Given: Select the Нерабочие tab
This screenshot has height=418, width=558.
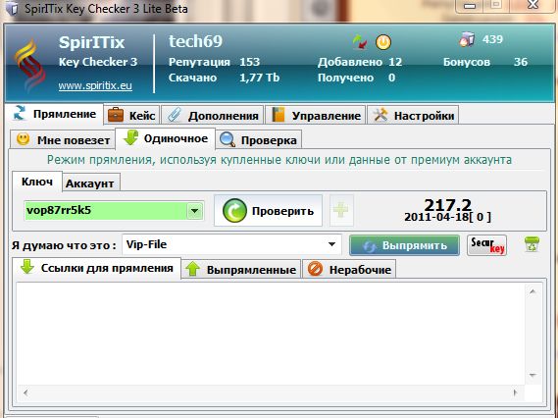Looking at the screenshot, I should click(349, 269).
